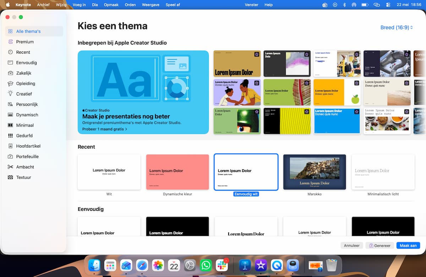Open the Breed (16:9) aspect ratio dropdown

pos(397,27)
